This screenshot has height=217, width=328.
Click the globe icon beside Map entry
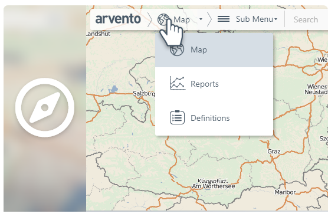point(177,50)
